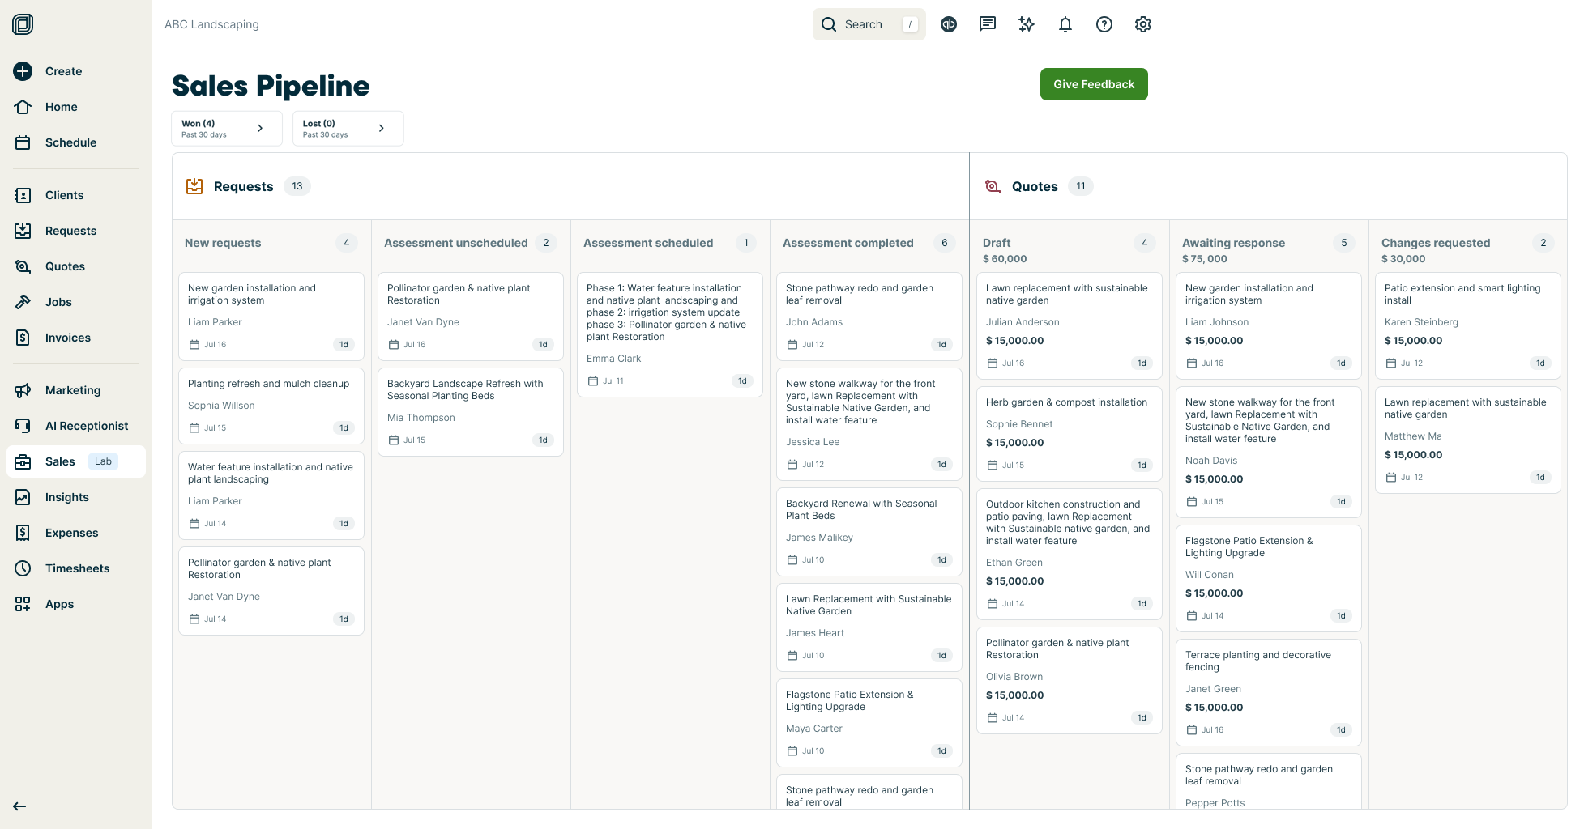
Task: Open the AI Receptionist headset icon
Action: coord(23,426)
